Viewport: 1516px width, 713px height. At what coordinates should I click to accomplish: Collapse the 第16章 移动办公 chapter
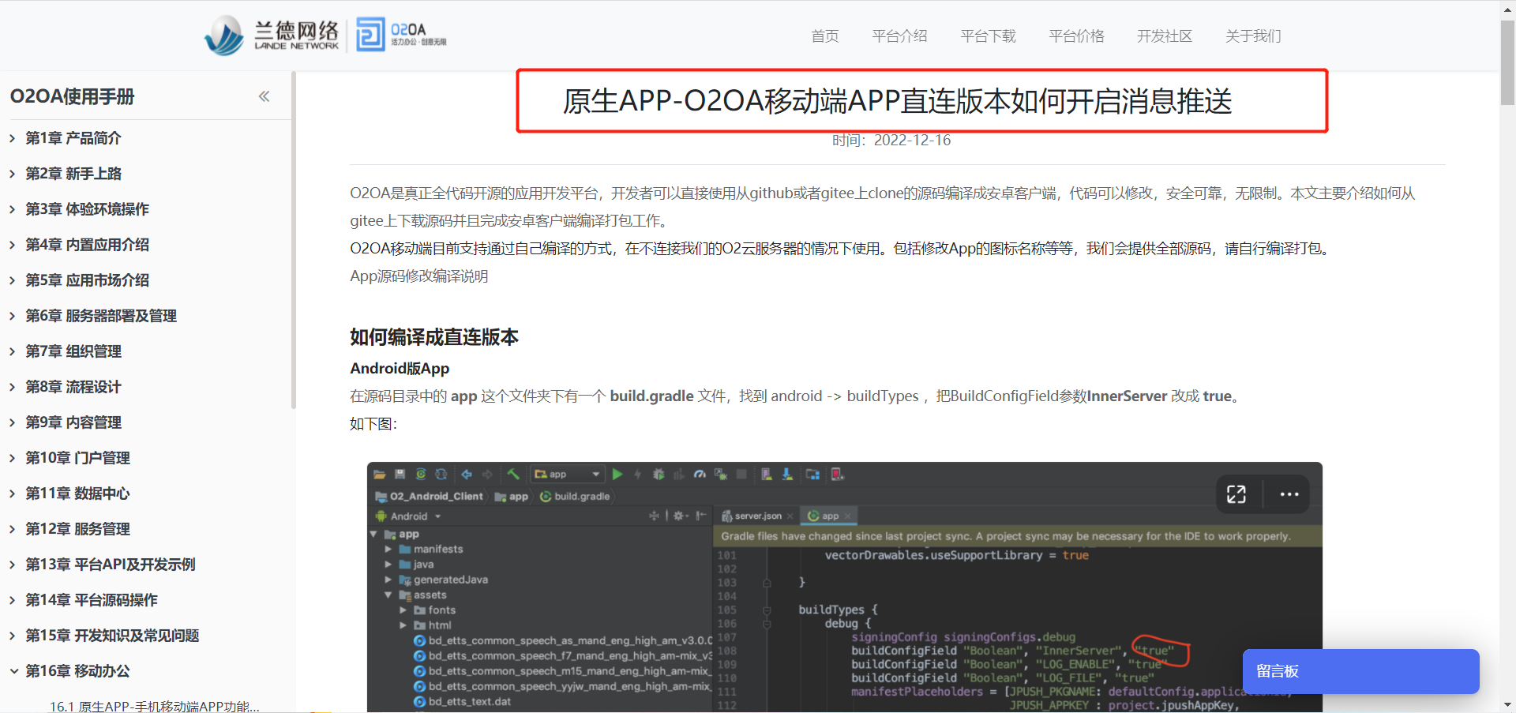[77, 671]
